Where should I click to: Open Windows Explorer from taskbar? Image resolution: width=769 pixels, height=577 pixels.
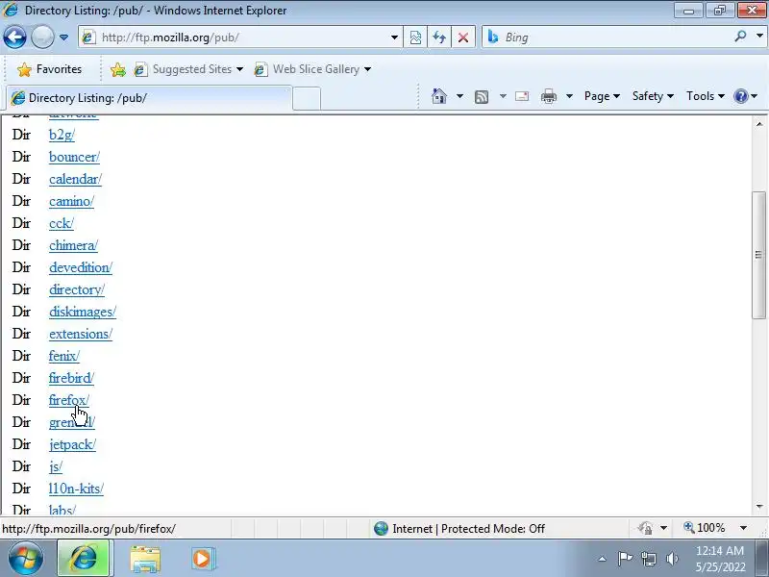[x=145, y=559]
